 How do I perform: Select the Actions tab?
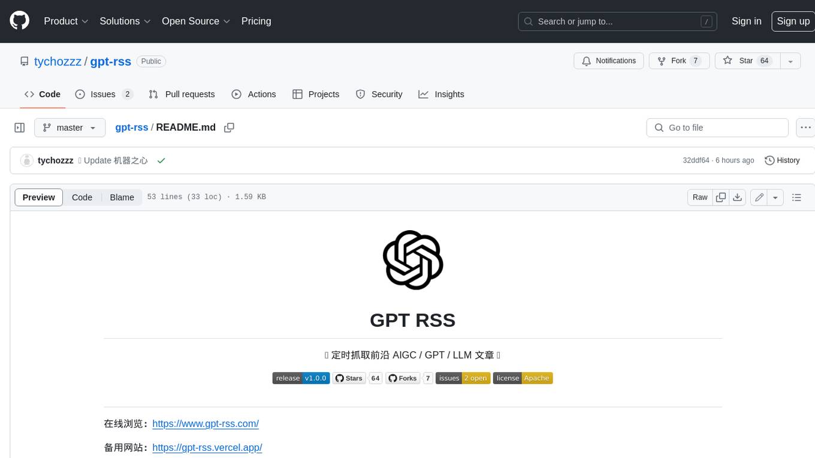pos(253,94)
